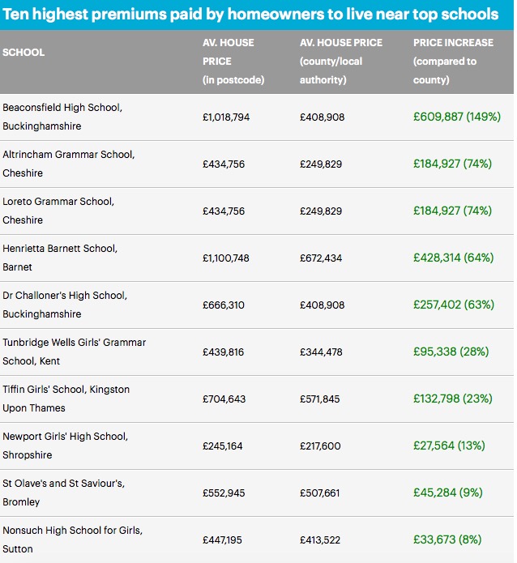The height and width of the screenshot is (563, 517).
Task: Click Altrincham Grammar School, Cheshire
Action: click(x=68, y=164)
